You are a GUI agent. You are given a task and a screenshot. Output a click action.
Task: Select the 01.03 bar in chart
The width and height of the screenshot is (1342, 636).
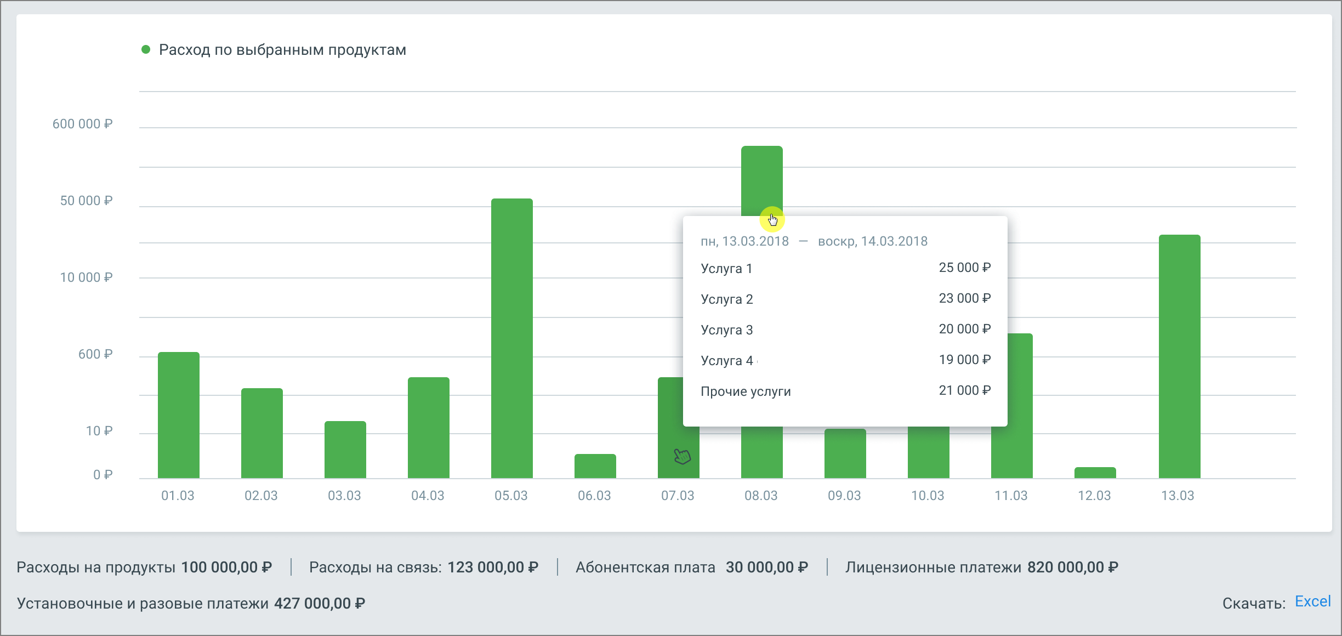[179, 415]
